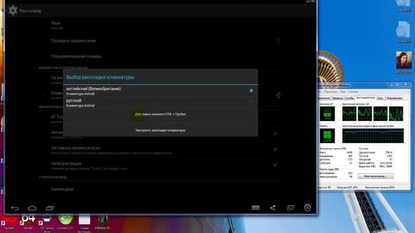This screenshot has width=415, height=233.
Task: Click the Выбор раскладки клавиатуры dialog title
Action: (x=100, y=77)
